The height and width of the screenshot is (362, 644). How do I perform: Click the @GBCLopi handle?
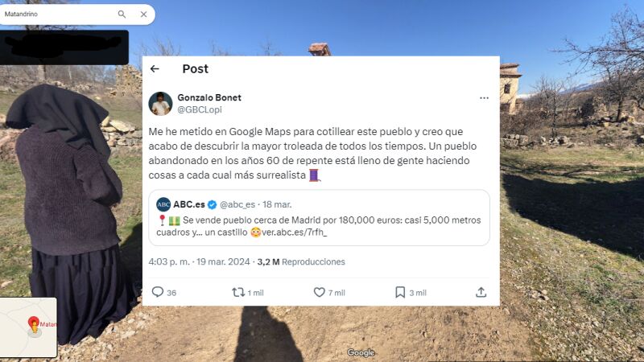click(200, 109)
